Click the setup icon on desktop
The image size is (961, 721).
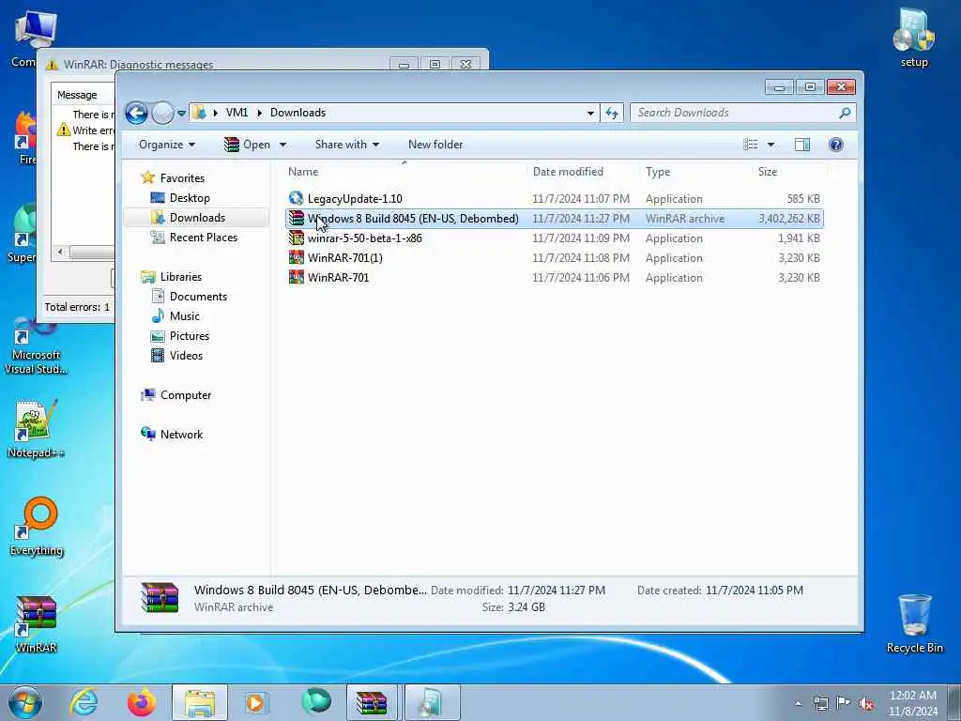pyautogui.click(x=914, y=38)
